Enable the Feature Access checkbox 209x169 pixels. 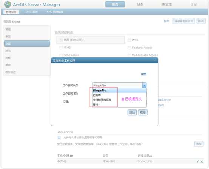pyautogui.click(x=129, y=48)
